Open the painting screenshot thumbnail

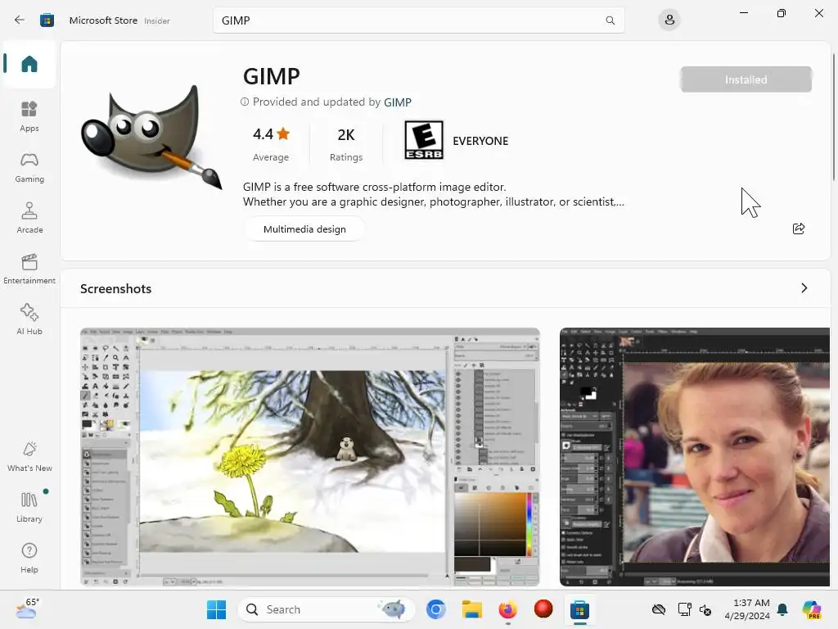pos(310,457)
